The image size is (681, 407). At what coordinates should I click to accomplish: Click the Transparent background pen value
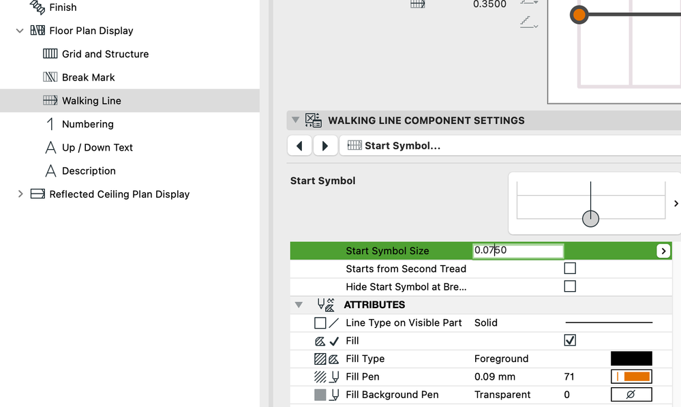coord(502,395)
